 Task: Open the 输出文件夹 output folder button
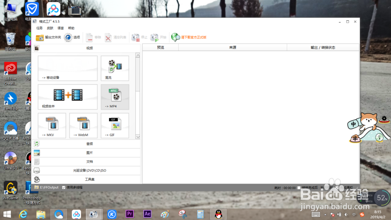(48, 38)
